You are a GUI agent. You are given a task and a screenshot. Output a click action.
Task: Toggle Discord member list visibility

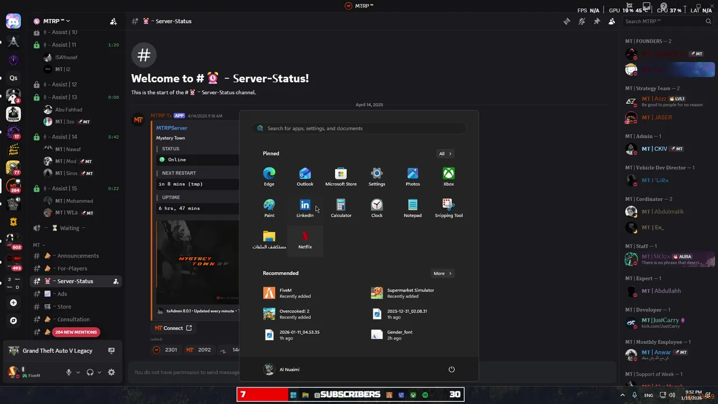point(612,21)
